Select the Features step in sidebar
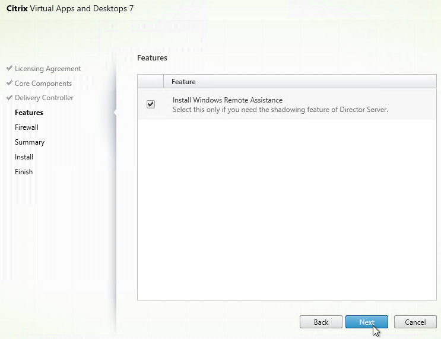This screenshot has width=441, height=339. click(29, 113)
